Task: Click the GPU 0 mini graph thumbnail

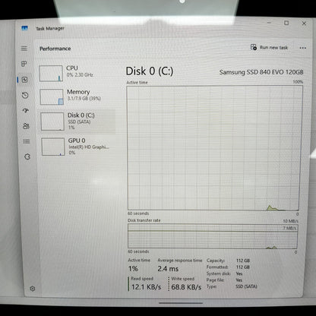Action: pyautogui.click(x=53, y=147)
